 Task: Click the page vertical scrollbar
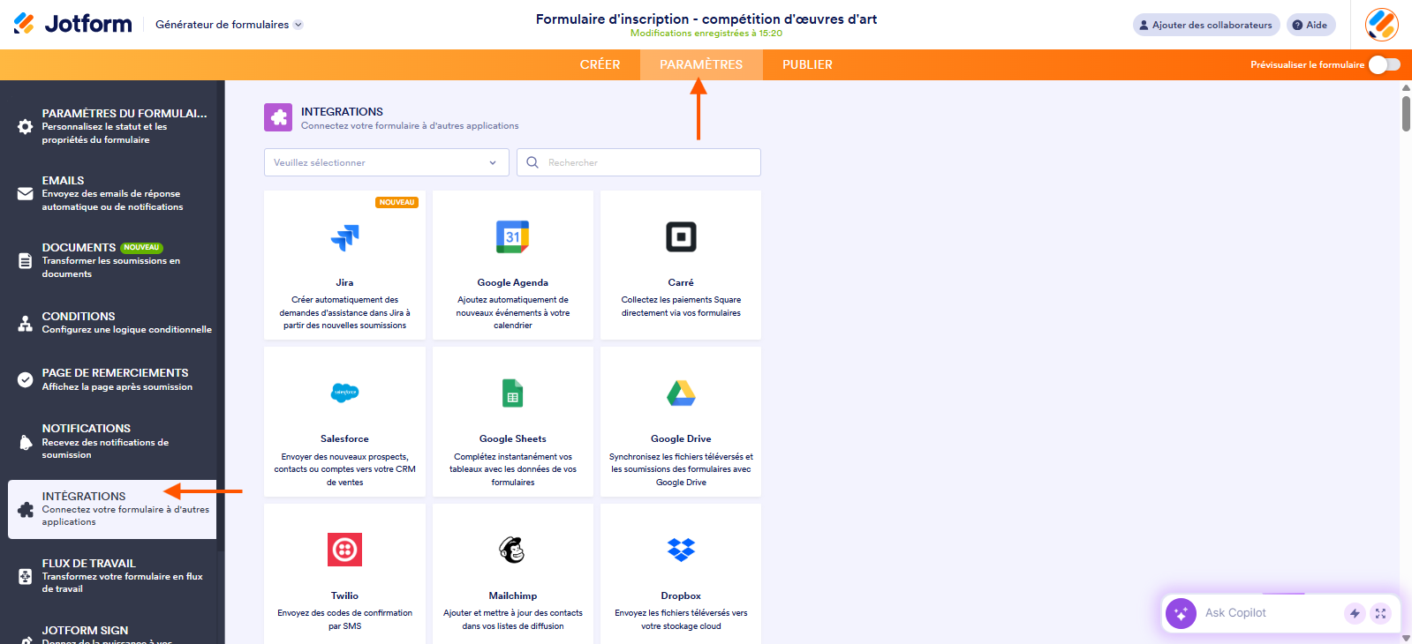tap(1406, 113)
